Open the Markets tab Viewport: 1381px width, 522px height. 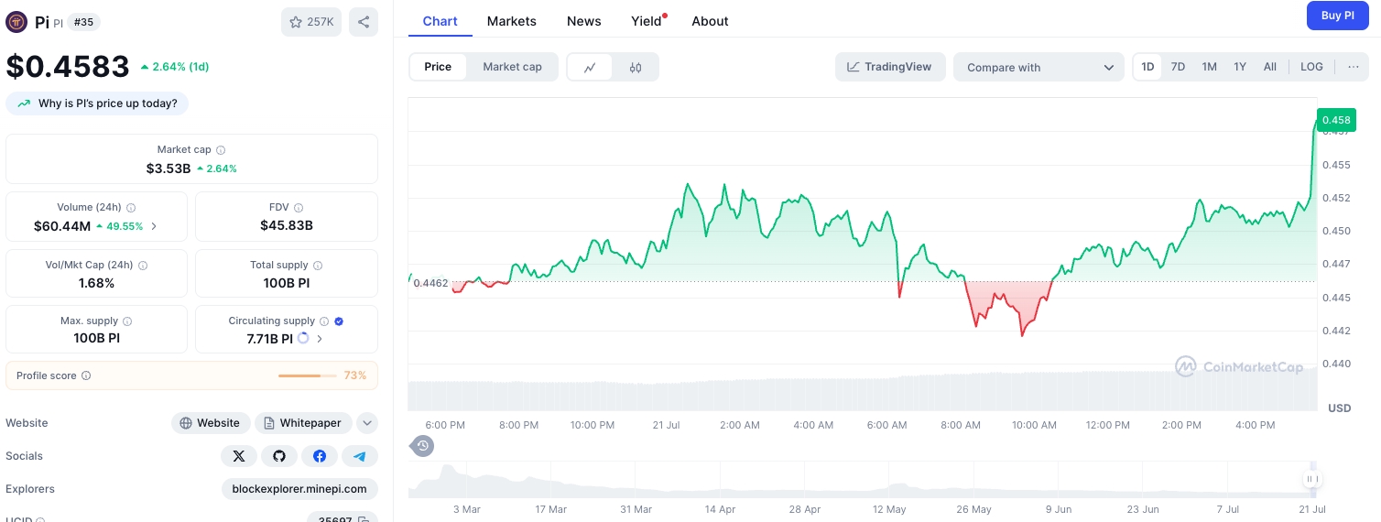pyautogui.click(x=512, y=21)
